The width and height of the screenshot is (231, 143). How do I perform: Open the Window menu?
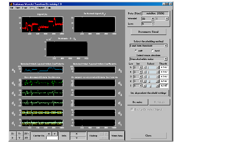coord(40,8)
